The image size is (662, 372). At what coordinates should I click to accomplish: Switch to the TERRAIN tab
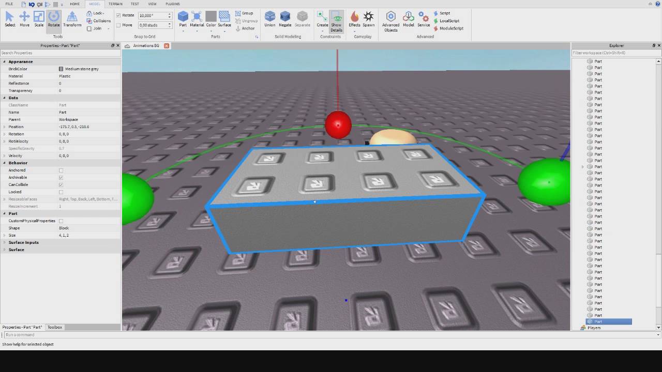pyautogui.click(x=115, y=4)
